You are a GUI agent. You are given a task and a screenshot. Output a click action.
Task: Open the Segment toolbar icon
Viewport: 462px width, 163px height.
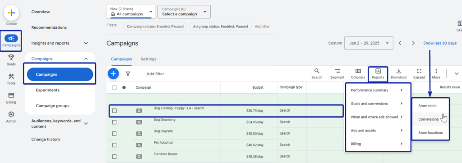click(337, 71)
